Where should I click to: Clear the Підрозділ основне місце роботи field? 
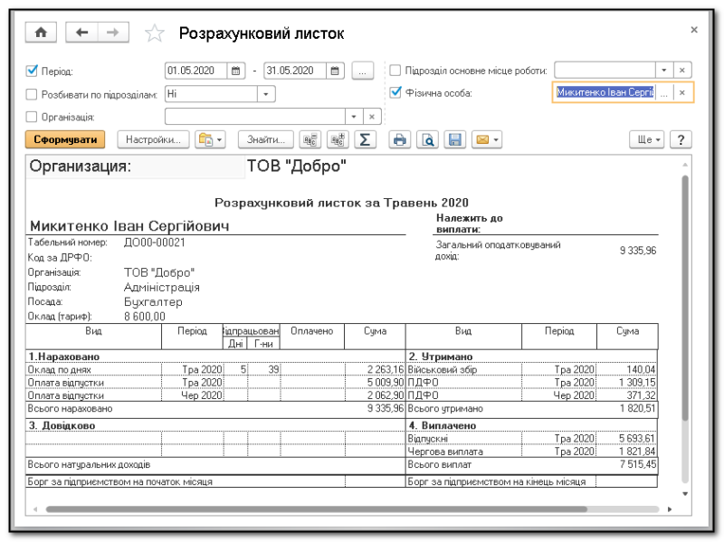682,71
